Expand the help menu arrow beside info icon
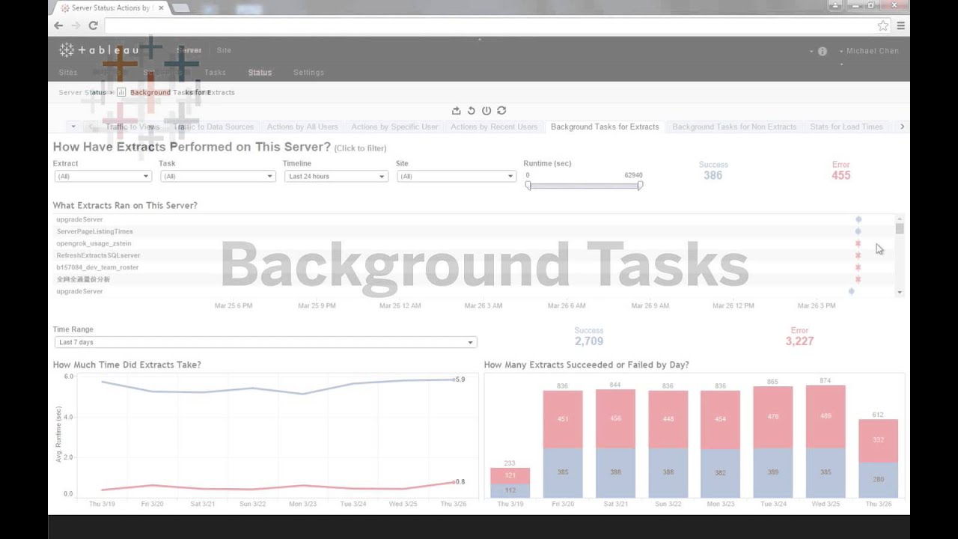 [x=811, y=52]
